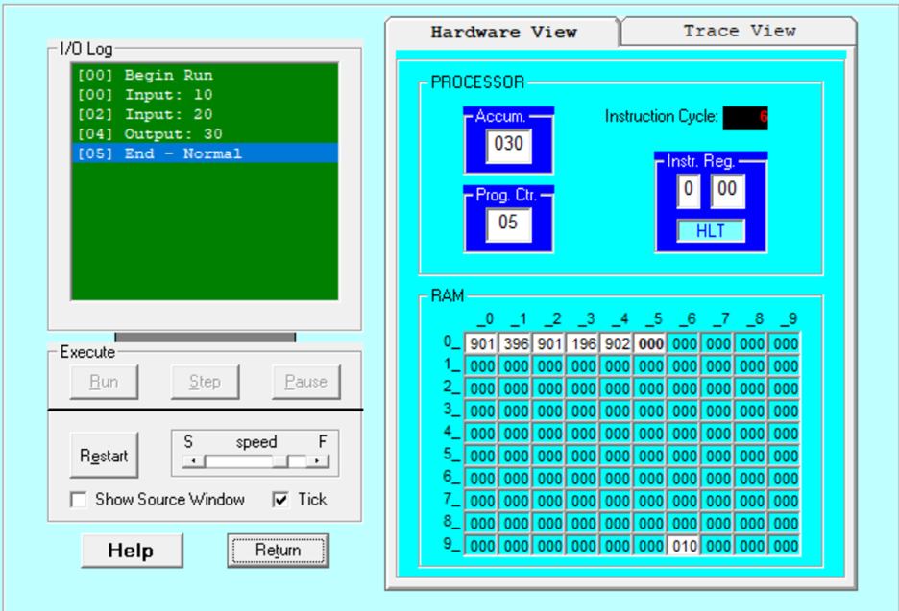Viewport: 899px width, 611px height.
Task: Select log line 'Input: 20'
Action: coord(205,114)
